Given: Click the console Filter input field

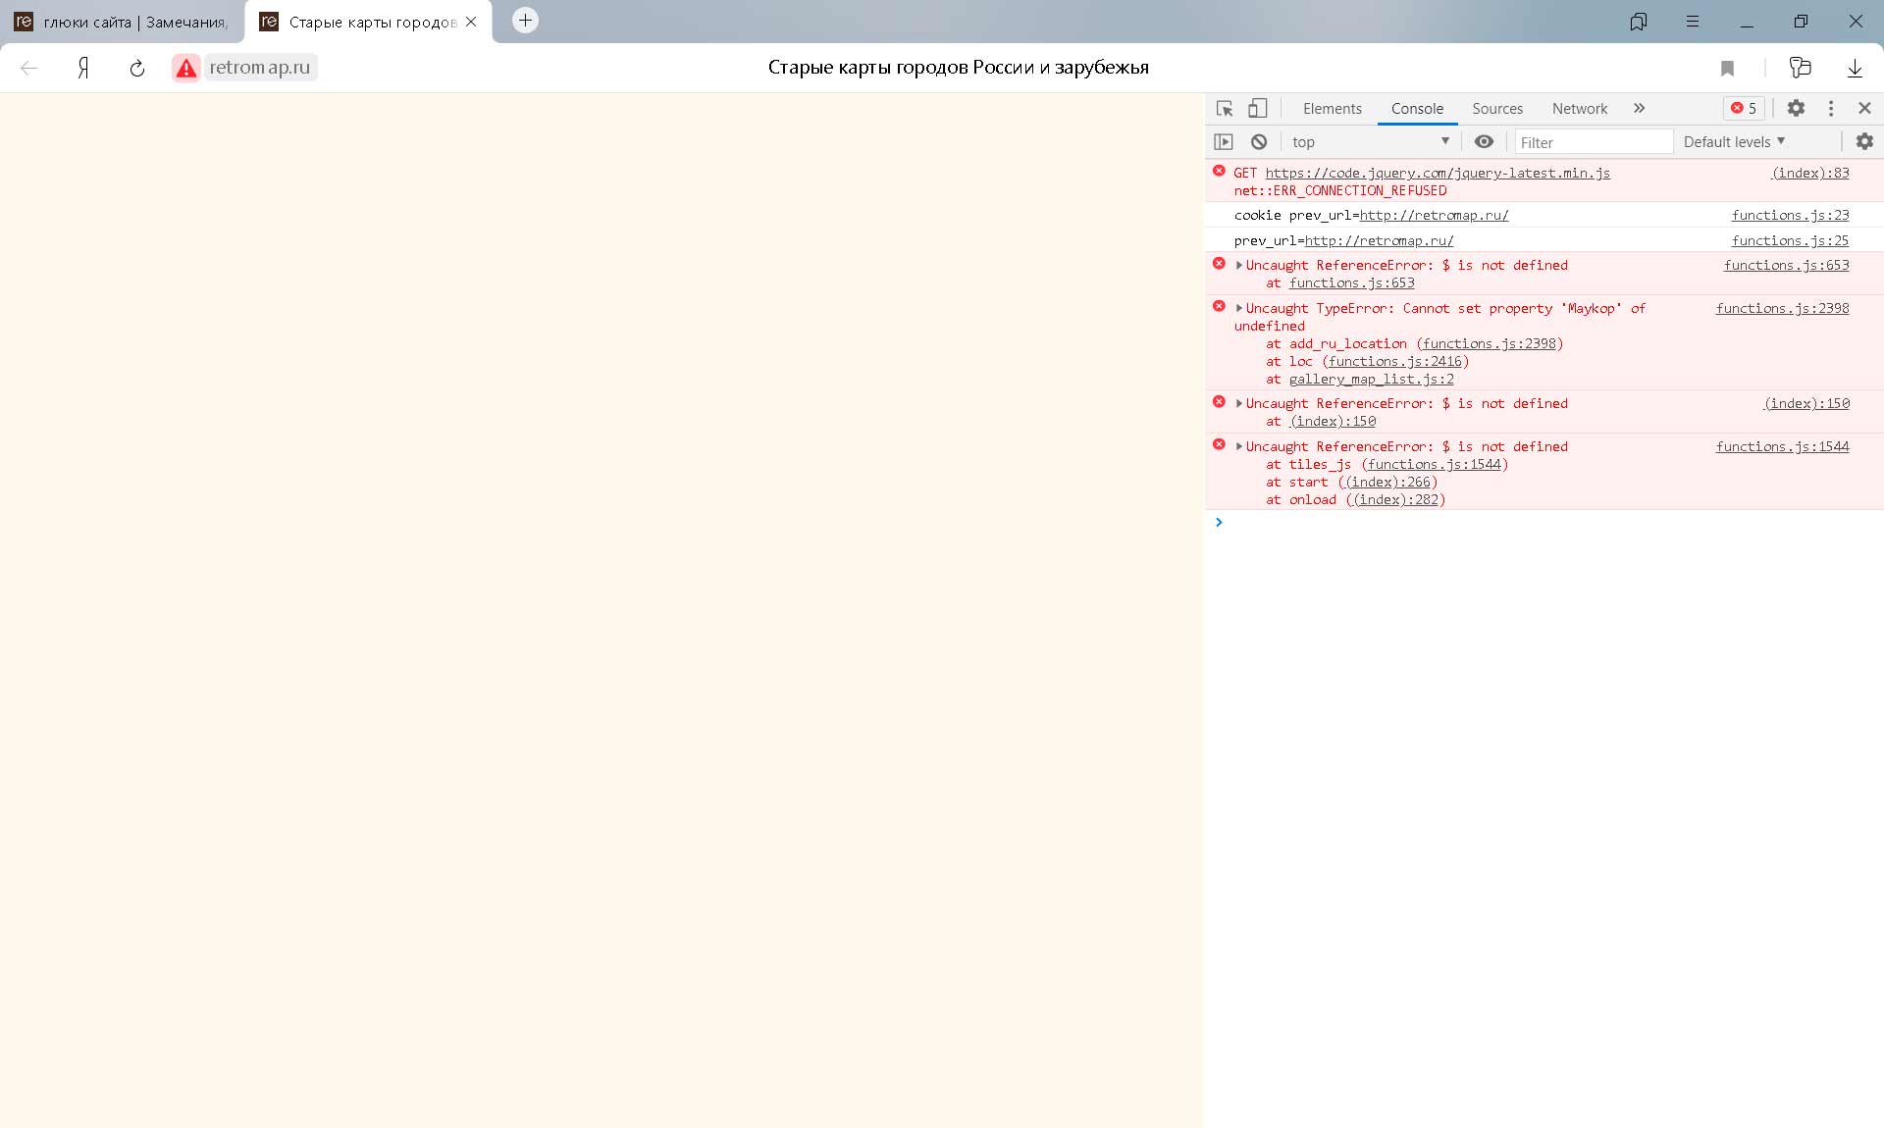Looking at the screenshot, I should (1593, 142).
